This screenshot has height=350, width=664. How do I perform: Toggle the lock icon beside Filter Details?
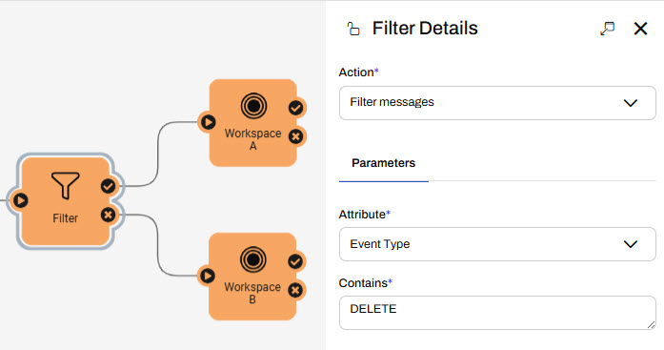click(x=353, y=29)
